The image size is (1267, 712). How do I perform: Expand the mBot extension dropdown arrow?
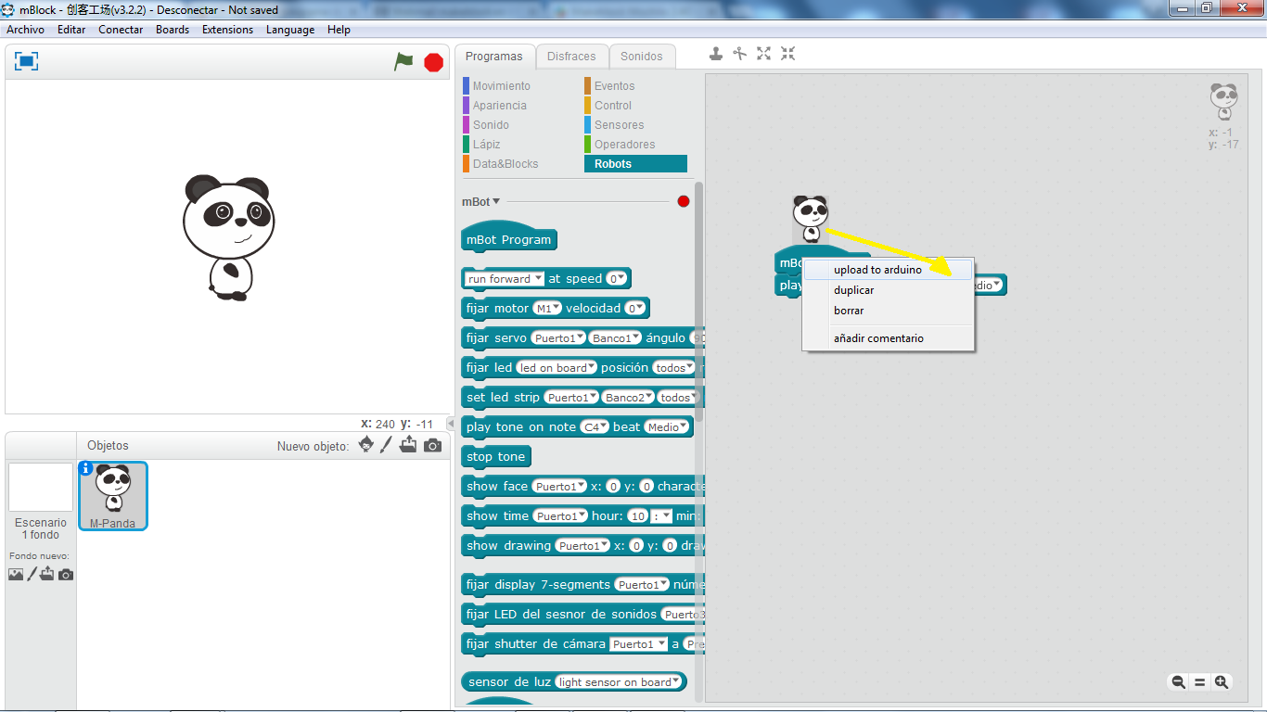point(496,201)
